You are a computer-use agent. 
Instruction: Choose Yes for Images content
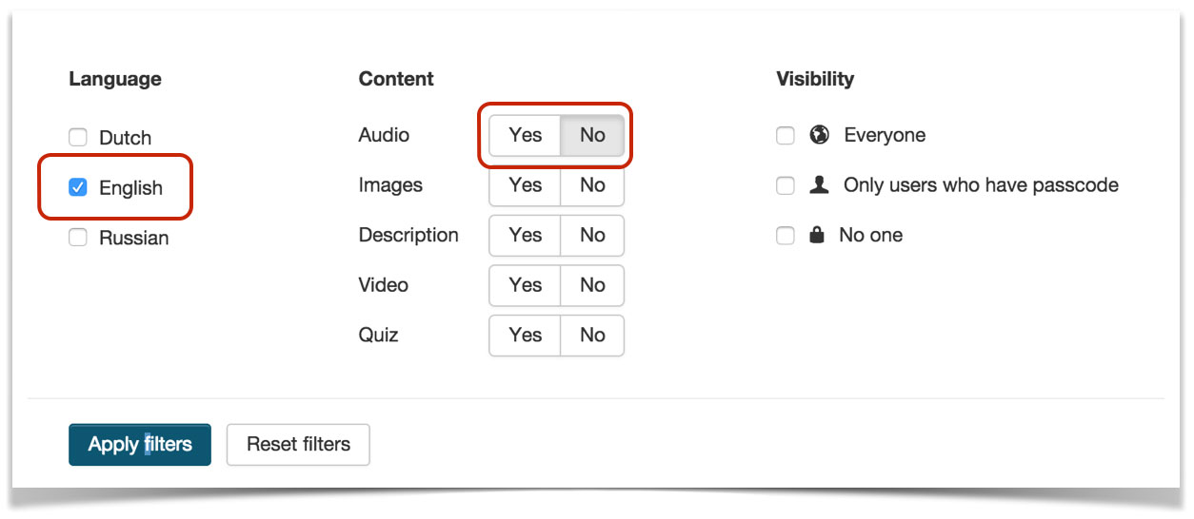tap(525, 185)
